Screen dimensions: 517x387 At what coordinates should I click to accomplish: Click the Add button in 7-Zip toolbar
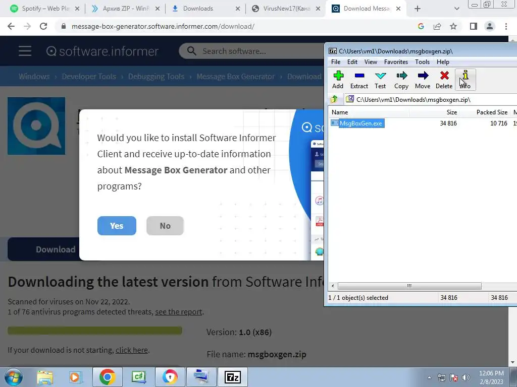[x=338, y=80]
